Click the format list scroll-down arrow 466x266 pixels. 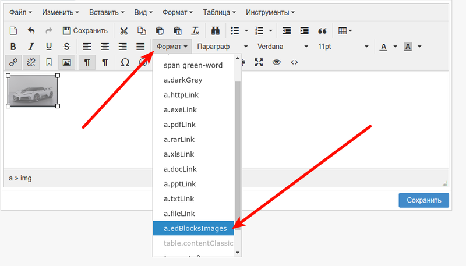(238, 253)
